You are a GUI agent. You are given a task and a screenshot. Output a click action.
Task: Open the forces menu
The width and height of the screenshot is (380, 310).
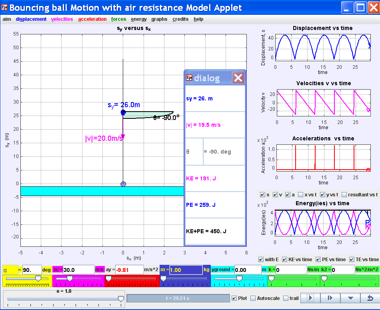[x=118, y=19]
